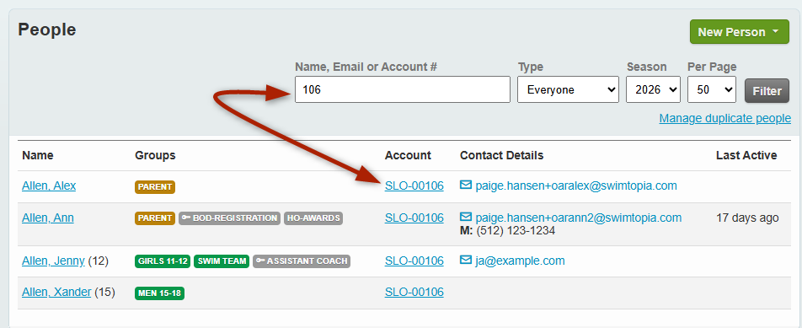Viewport: 802px width, 328px height.
Task: Click the Filter button
Action: click(767, 91)
